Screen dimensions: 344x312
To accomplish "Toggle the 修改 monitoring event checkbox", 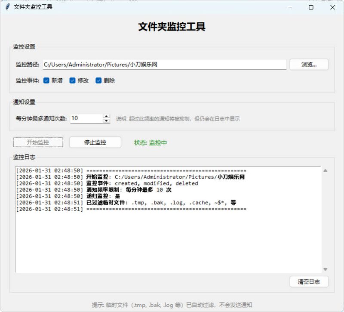I will click(72, 80).
